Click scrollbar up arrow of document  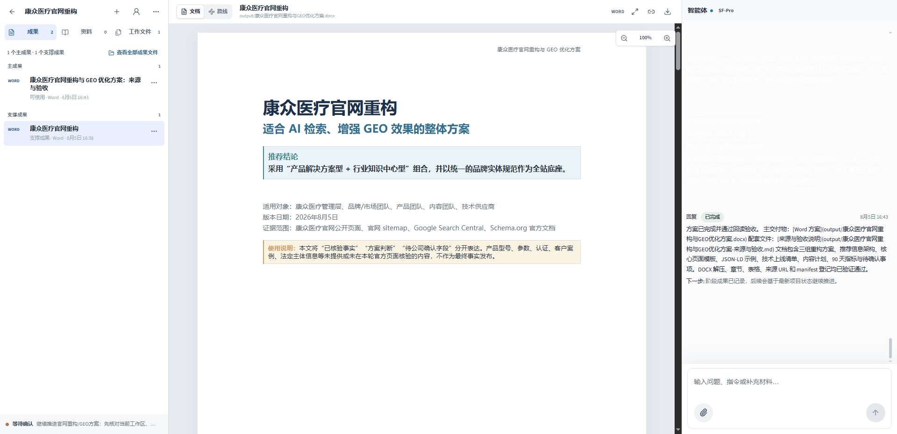(678, 27)
